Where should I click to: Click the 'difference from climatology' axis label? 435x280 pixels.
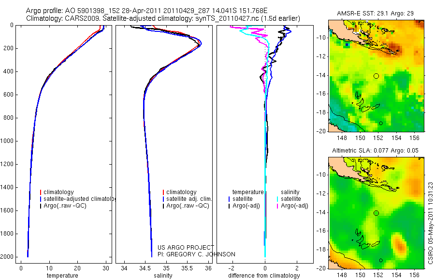coord(264,276)
